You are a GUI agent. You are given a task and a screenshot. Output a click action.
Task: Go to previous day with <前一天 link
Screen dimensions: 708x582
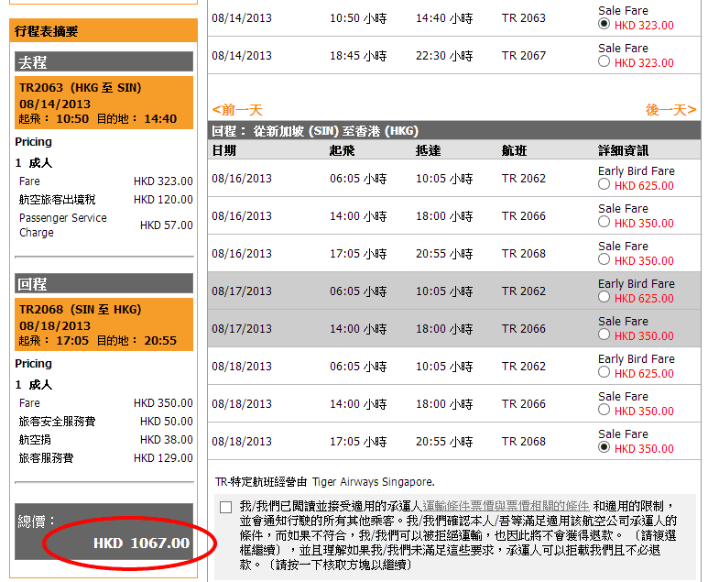pyautogui.click(x=237, y=109)
